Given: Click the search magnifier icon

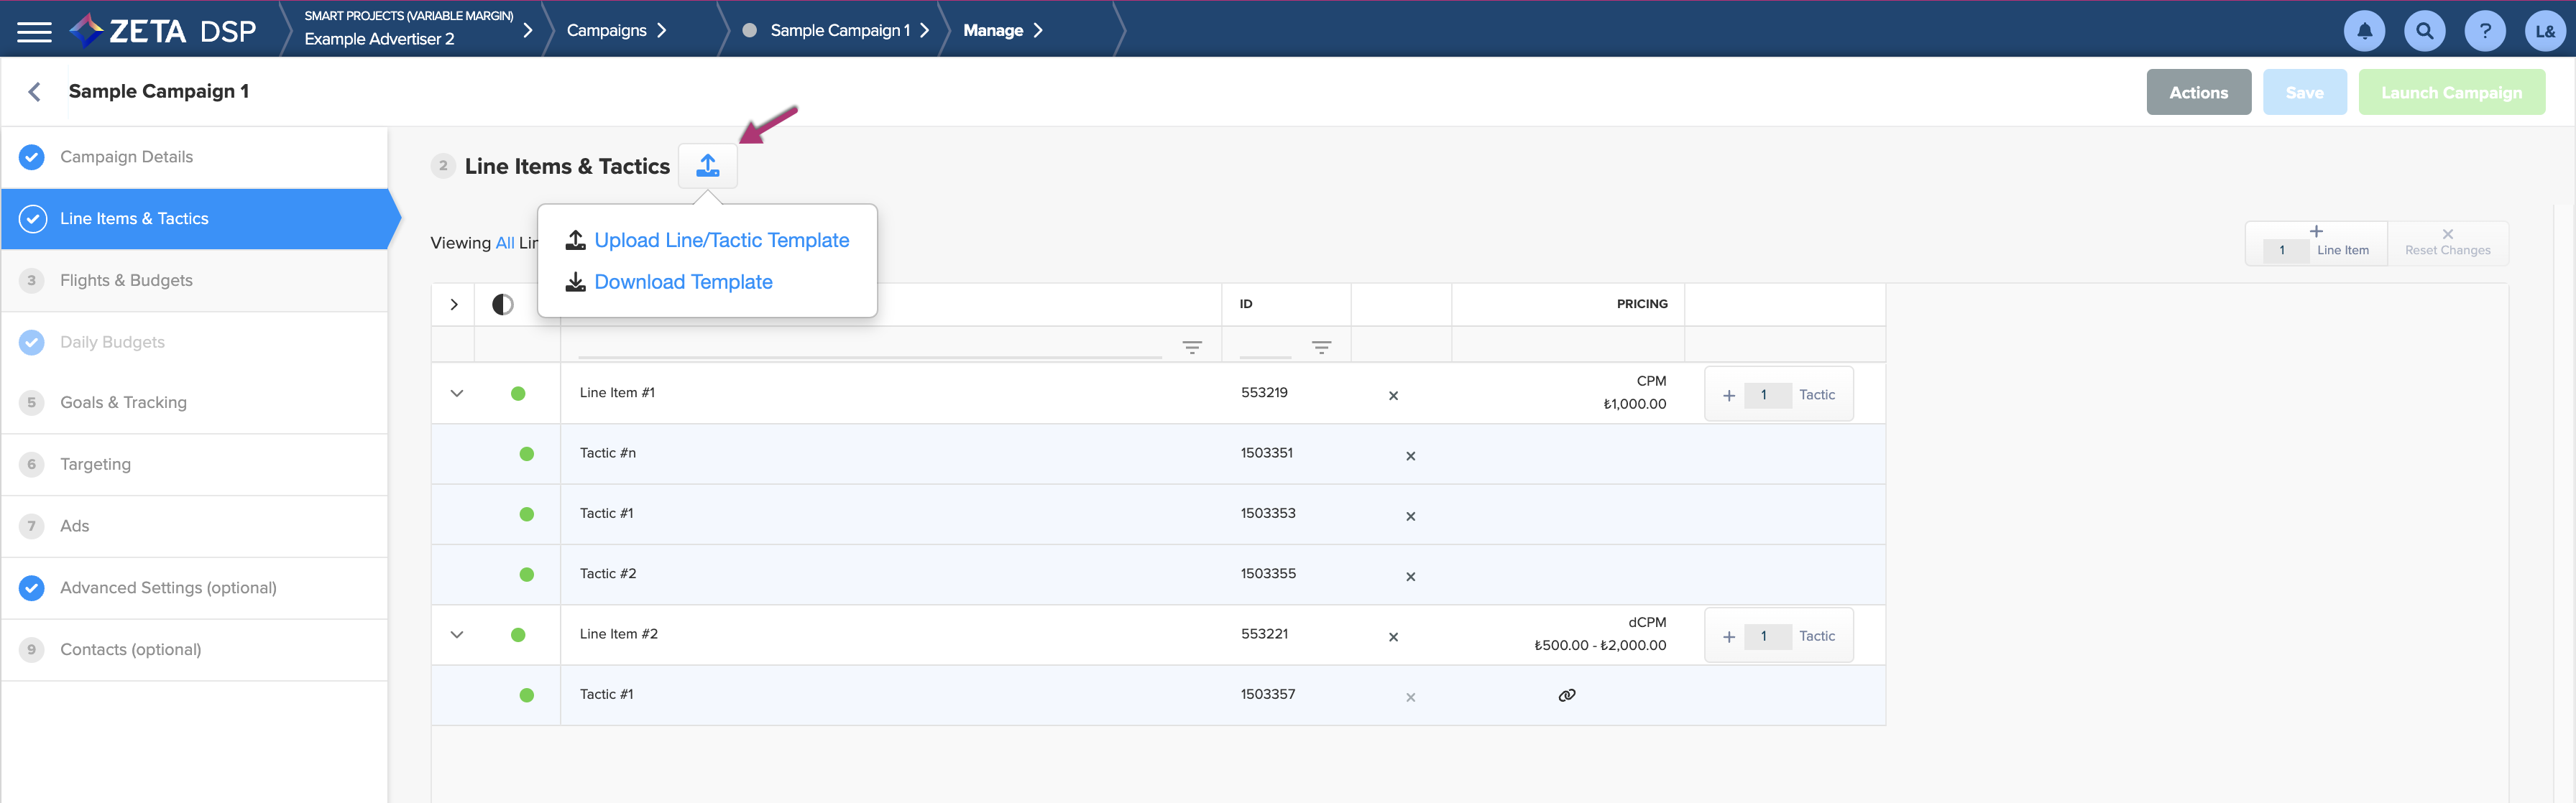Looking at the screenshot, I should point(2424,31).
